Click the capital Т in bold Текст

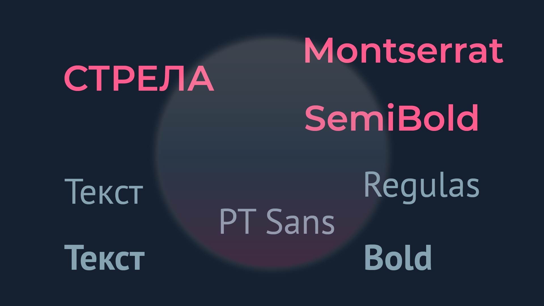73,257
